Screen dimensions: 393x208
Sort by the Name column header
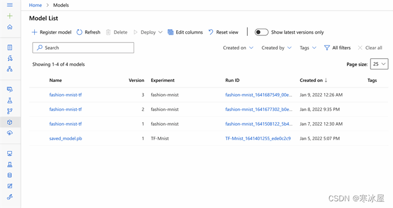coord(56,80)
